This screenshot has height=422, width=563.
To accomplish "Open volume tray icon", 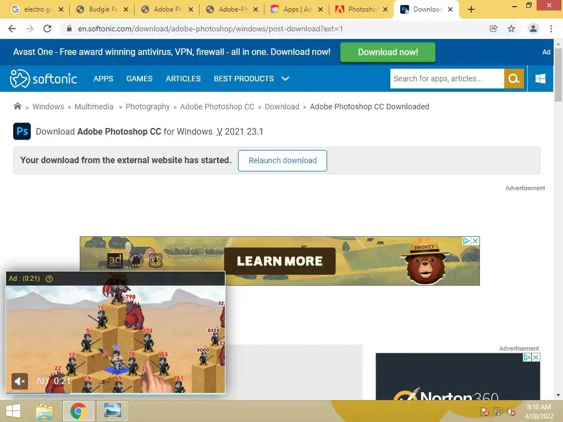I will tap(511, 412).
